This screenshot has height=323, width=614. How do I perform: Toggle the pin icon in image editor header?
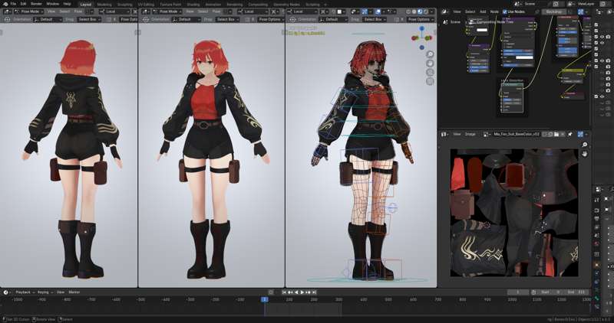coord(569,134)
